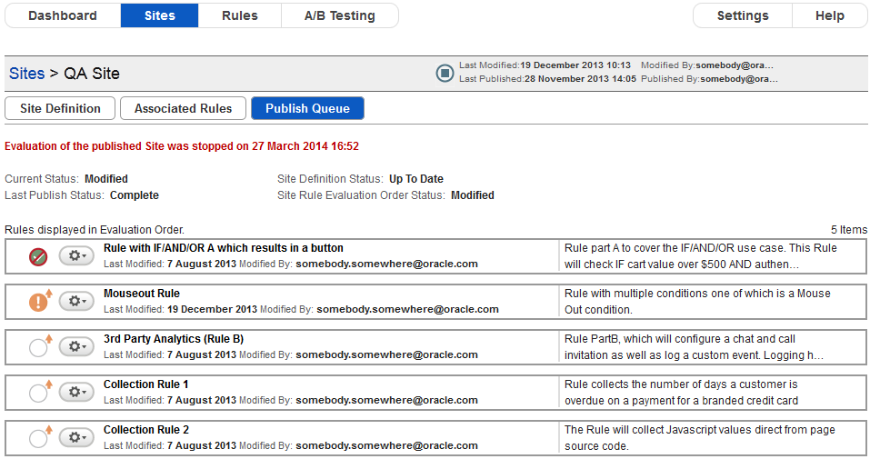Click Site Rule Evaluation Order Status 'Modified' value
This screenshot has height=459, width=870.
(472, 195)
